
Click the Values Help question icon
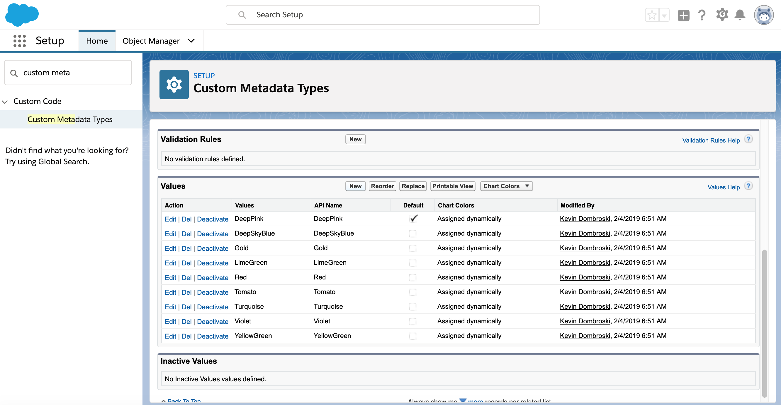pos(748,186)
